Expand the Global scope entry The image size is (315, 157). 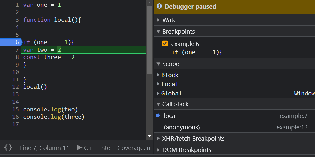[x=158, y=93]
